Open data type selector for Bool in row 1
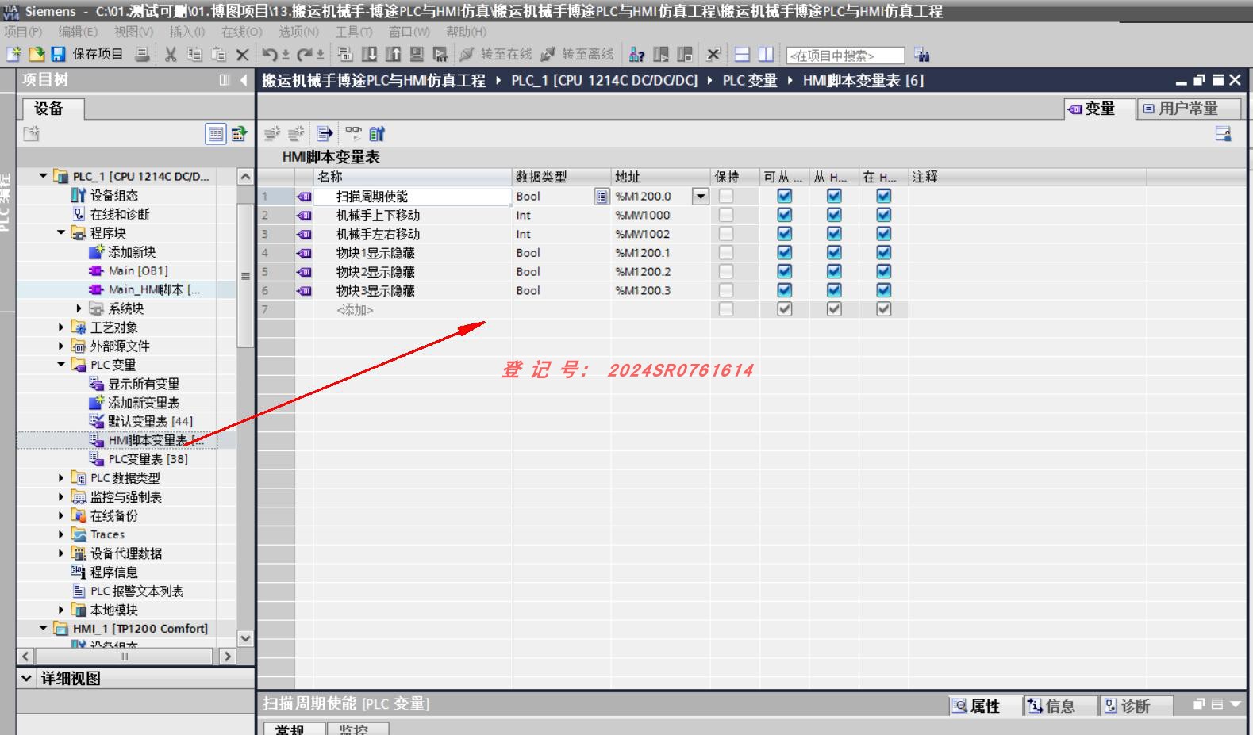The width and height of the screenshot is (1253, 735). click(x=602, y=197)
